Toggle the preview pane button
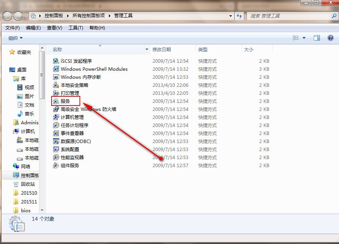 317,38
